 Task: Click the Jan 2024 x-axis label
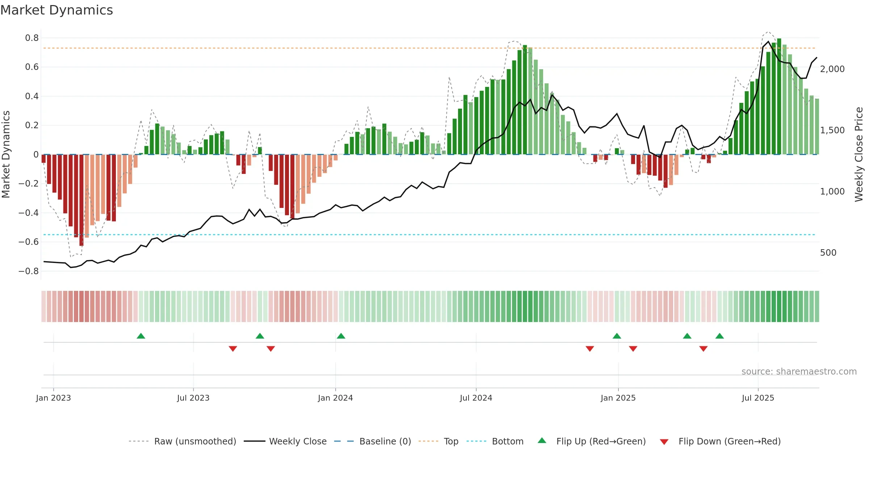336,398
